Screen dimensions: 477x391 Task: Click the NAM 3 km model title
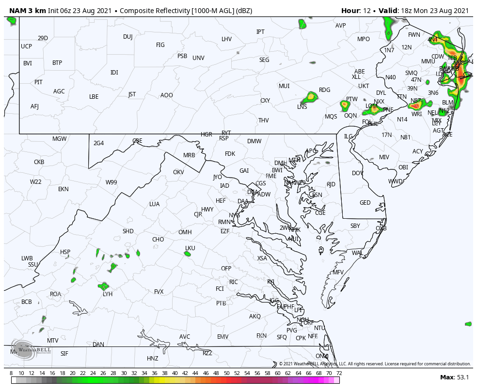click(28, 11)
